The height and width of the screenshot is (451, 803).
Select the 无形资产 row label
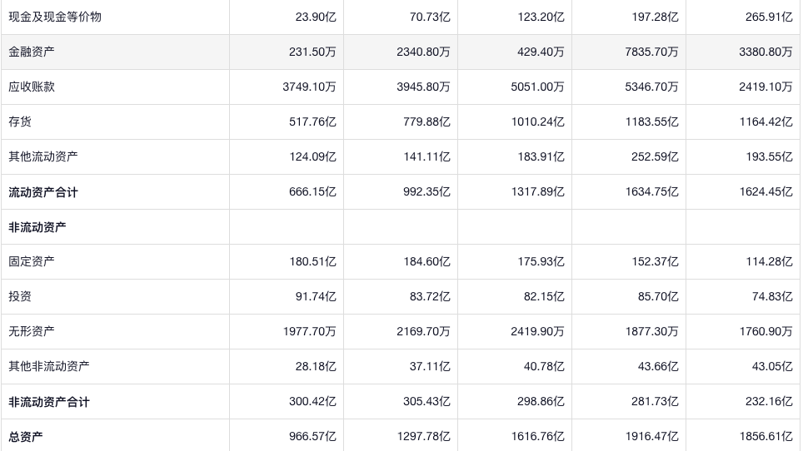click(32, 331)
